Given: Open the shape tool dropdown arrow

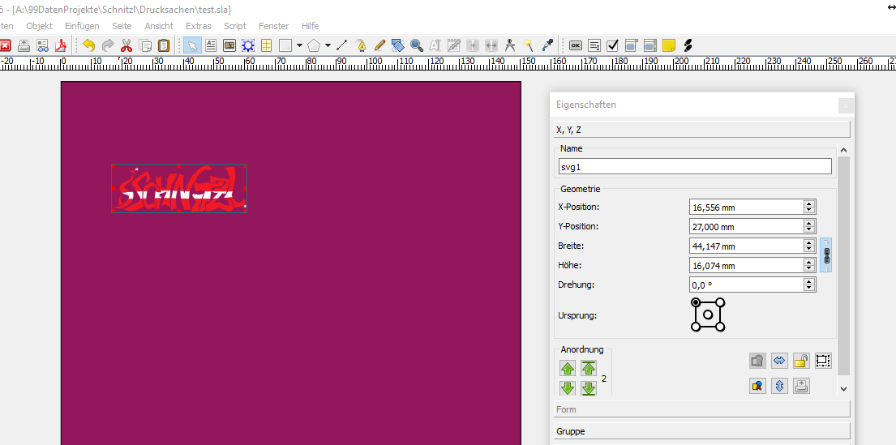Looking at the screenshot, I should point(299,45).
